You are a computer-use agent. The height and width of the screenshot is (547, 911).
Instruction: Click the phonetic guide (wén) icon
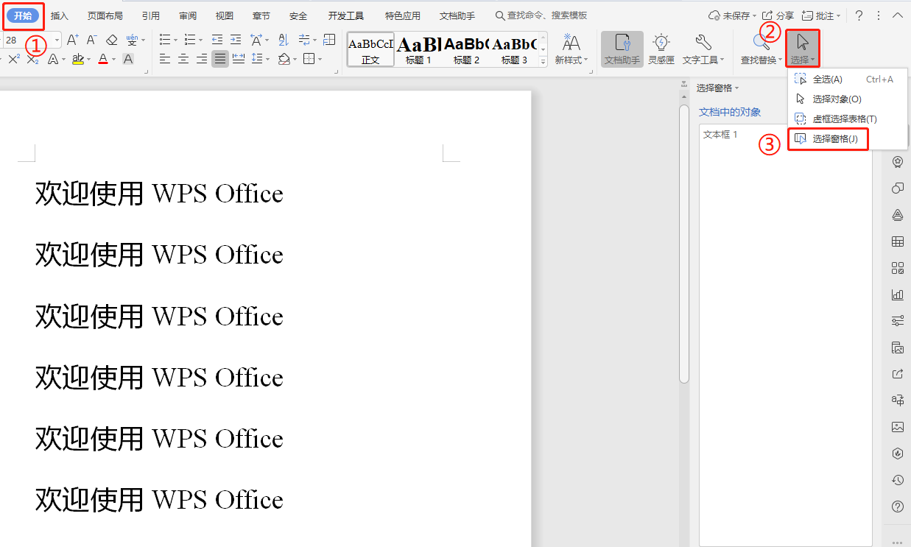131,40
